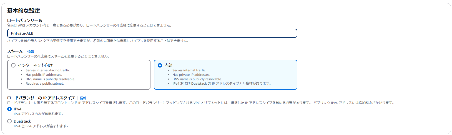
Task: Select the インターネット向け radio button
Action: click(13, 65)
